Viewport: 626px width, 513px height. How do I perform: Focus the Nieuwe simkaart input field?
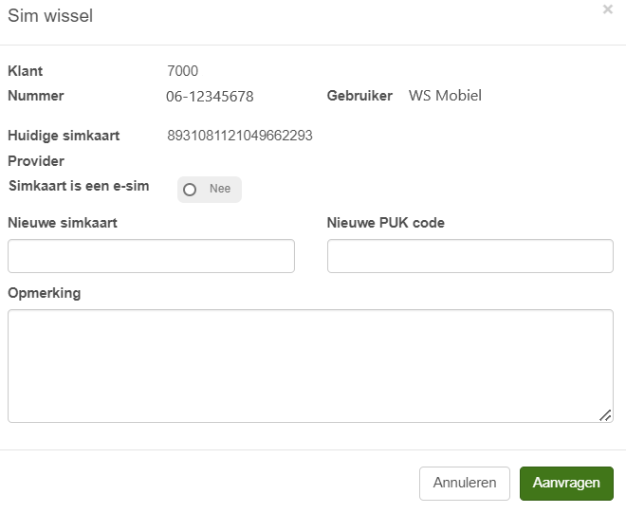coord(151,256)
